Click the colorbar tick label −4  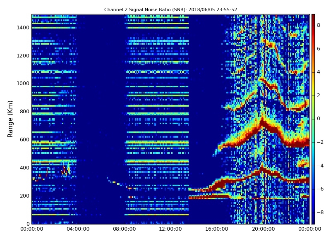tap(320, 166)
